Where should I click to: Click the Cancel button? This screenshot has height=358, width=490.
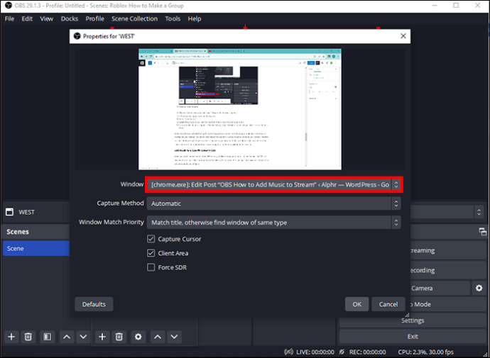click(x=388, y=304)
